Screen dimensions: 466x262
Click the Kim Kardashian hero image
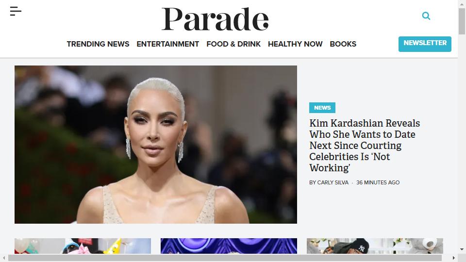click(x=156, y=145)
